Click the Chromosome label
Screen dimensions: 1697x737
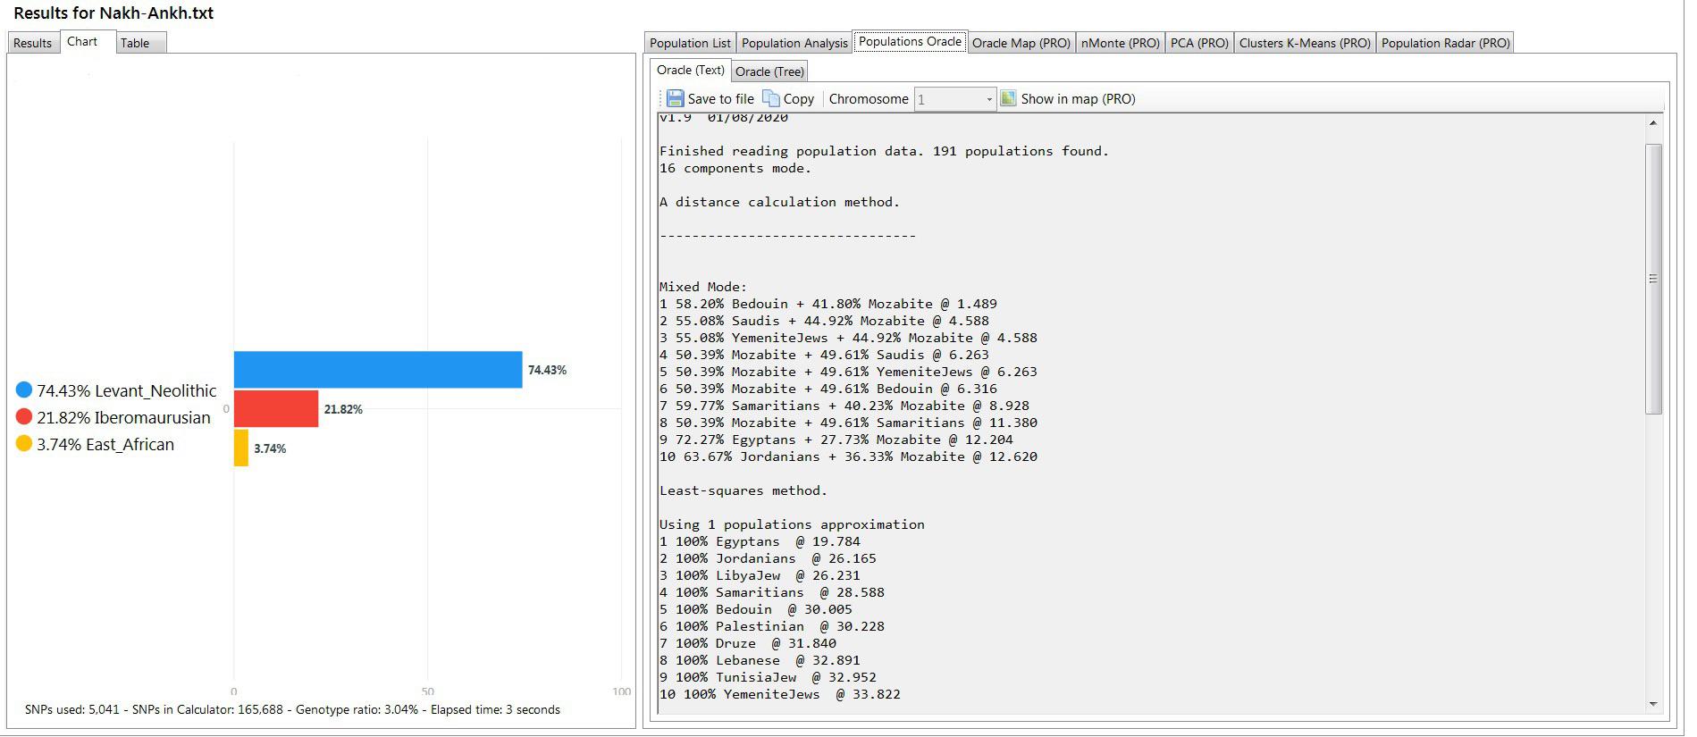coord(869,99)
